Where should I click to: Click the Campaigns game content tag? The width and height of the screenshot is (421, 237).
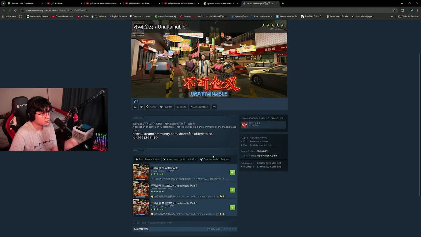(x=262, y=151)
